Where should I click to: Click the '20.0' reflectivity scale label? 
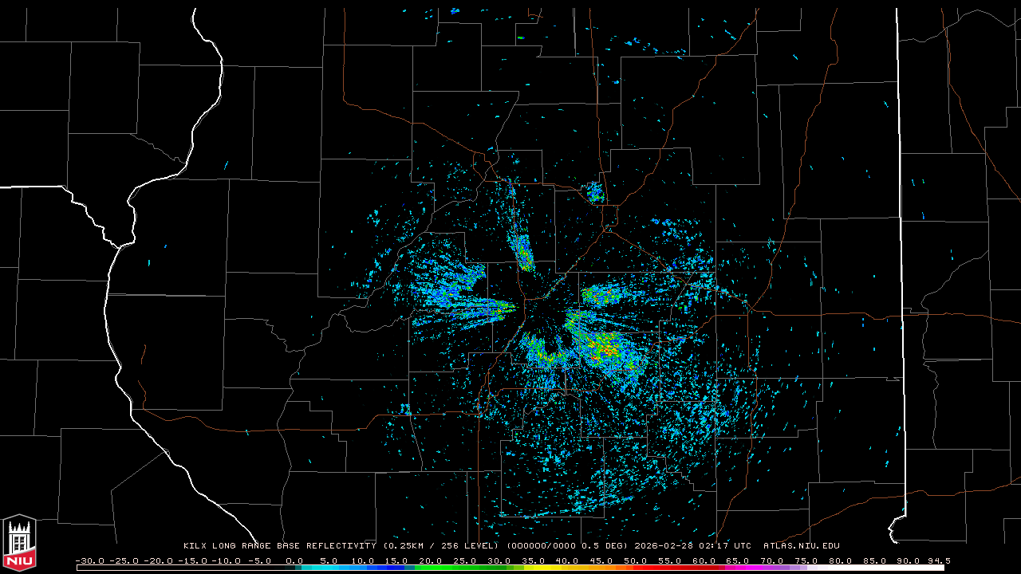[431, 560]
